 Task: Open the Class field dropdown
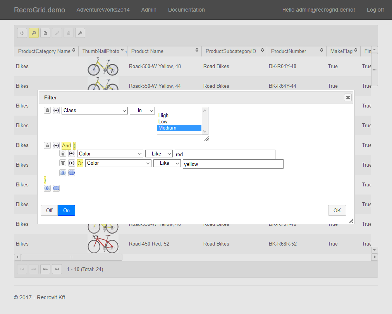click(95, 111)
